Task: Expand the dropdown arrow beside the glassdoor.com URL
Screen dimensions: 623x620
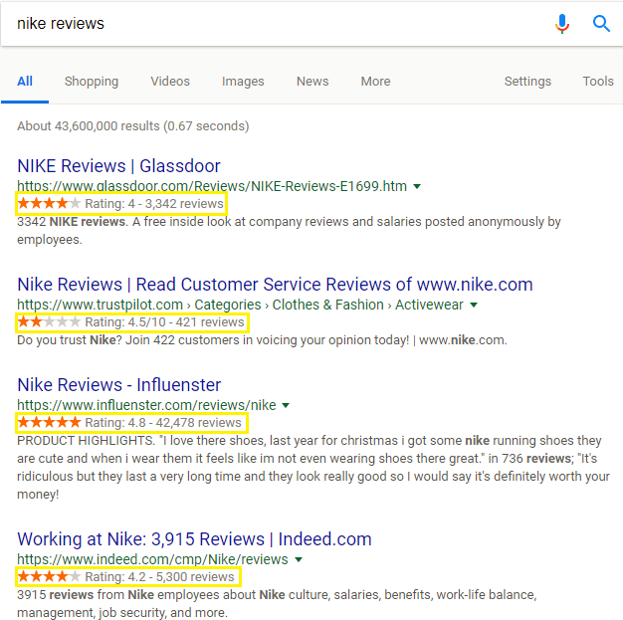Action: (417, 186)
